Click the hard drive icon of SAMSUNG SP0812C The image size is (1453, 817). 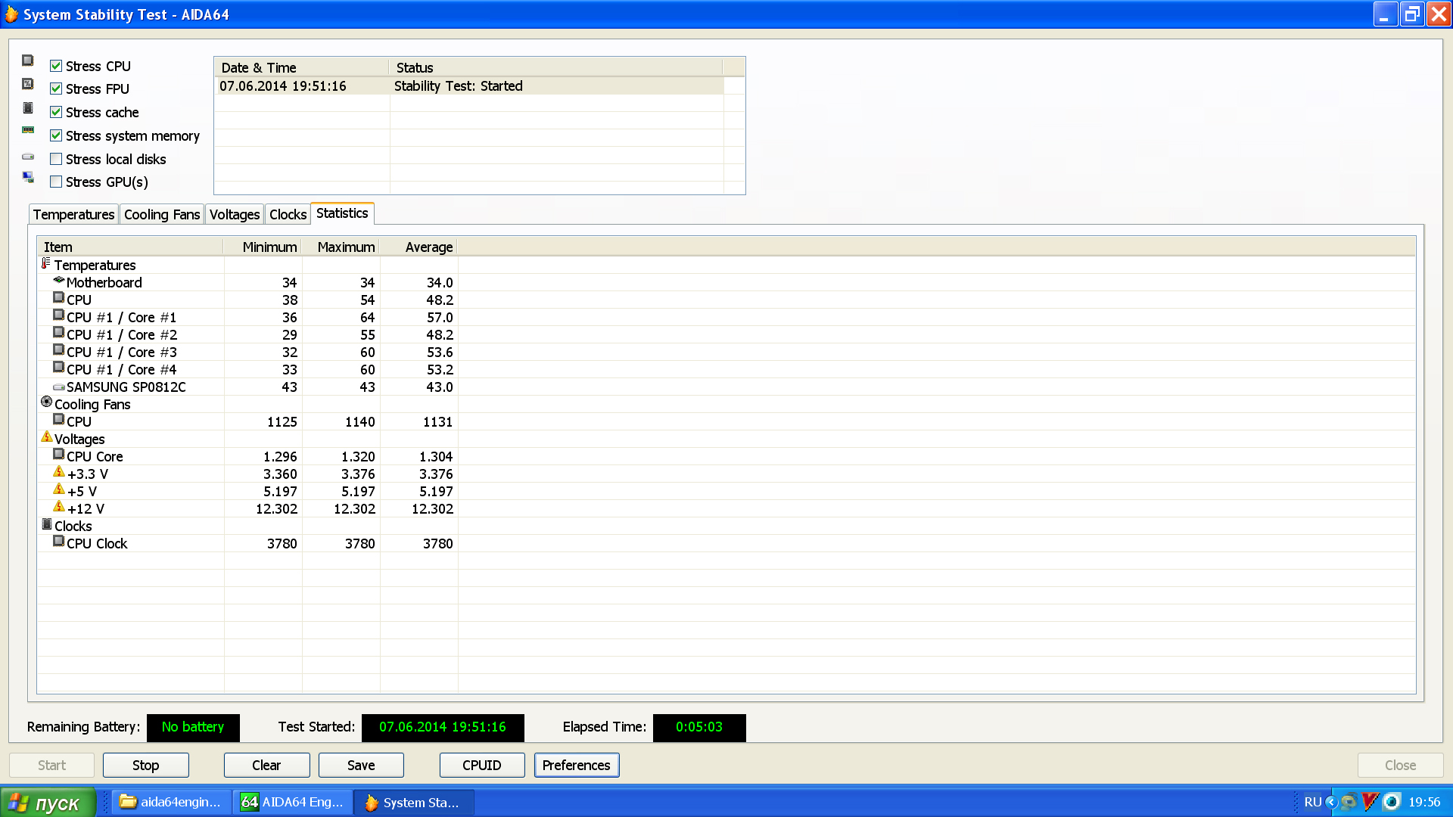click(59, 387)
